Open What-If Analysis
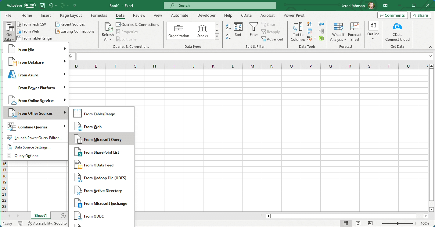This screenshot has height=227, width=435. click(x=338, y=32)
